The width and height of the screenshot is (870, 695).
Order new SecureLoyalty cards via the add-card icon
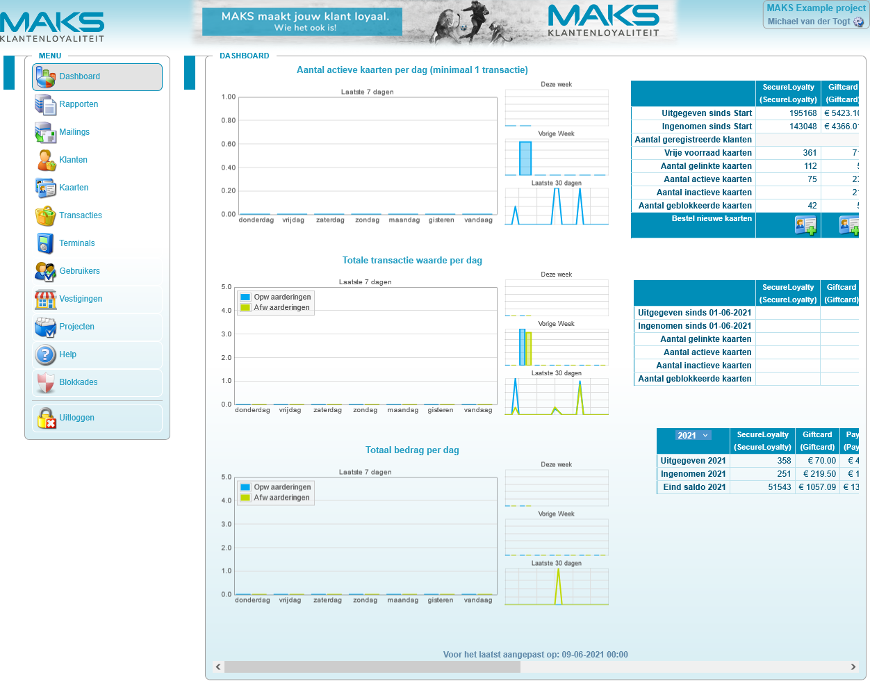(x=805, y=226)
